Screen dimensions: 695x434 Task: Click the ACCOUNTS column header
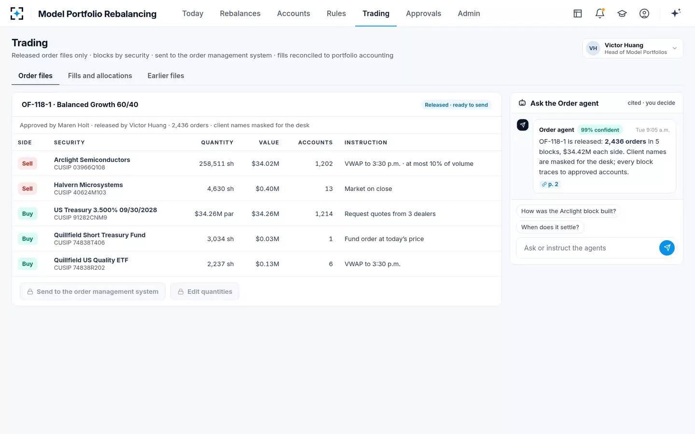[316, 143]
